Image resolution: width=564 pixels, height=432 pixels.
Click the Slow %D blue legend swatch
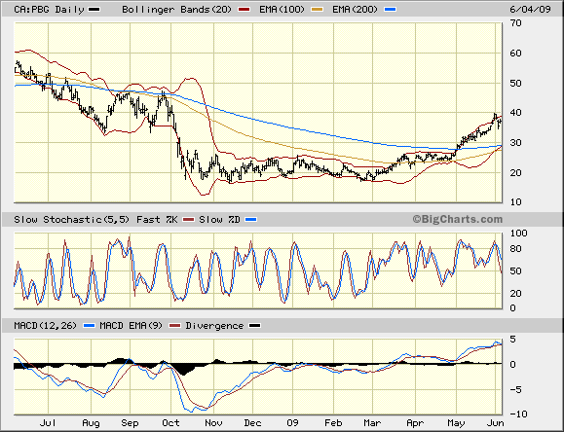coord(250,219)
